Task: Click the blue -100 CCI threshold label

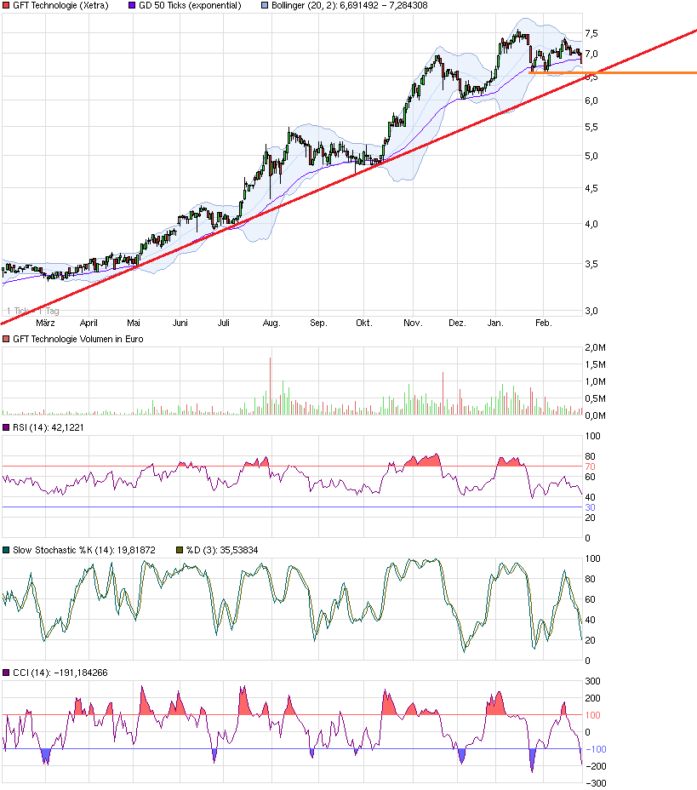Action: [596, 749]
